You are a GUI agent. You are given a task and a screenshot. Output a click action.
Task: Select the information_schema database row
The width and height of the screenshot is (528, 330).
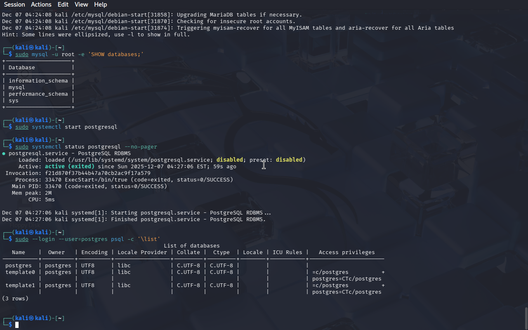coord(38,81)
